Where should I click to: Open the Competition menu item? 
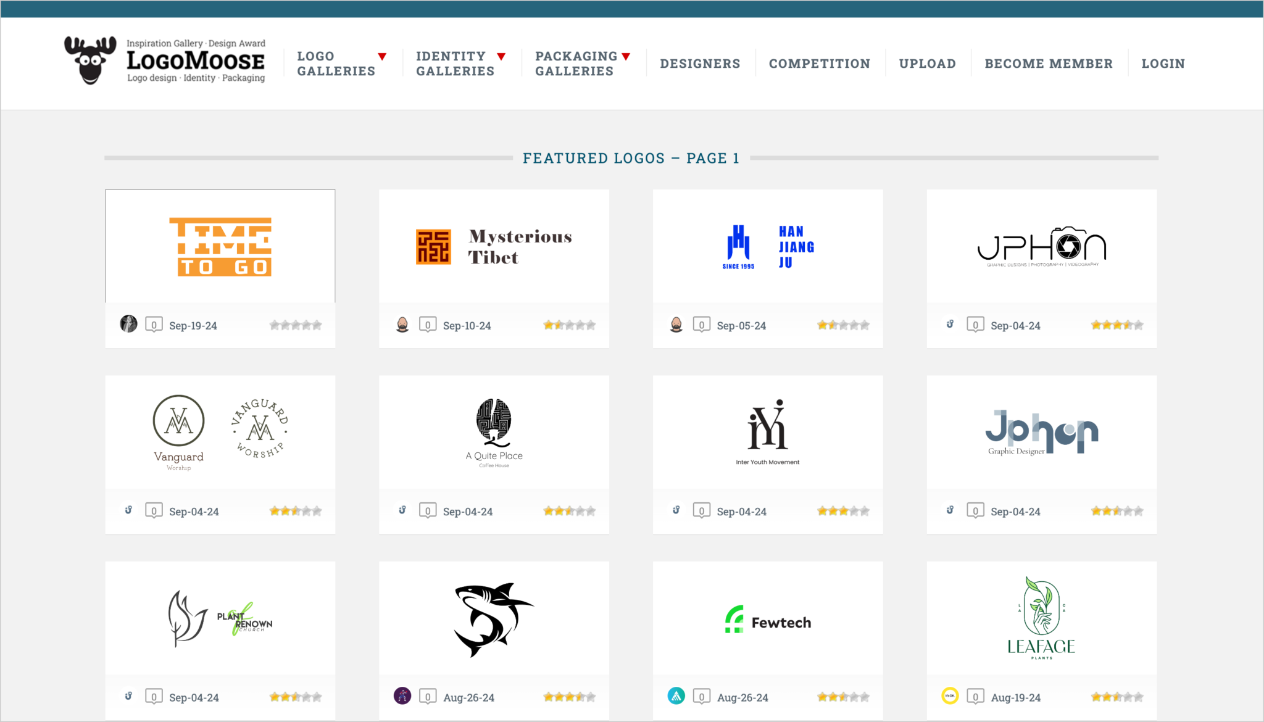(819, 63)
